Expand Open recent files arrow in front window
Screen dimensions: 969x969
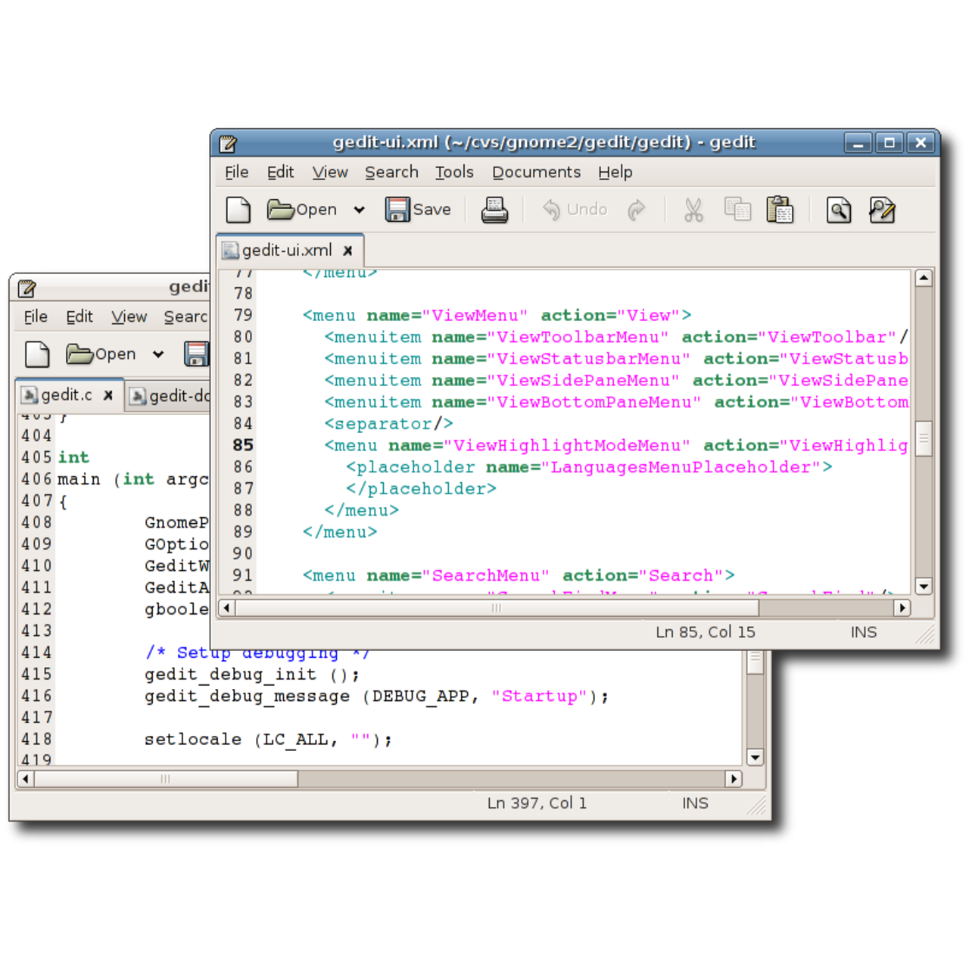click(359, 210)
